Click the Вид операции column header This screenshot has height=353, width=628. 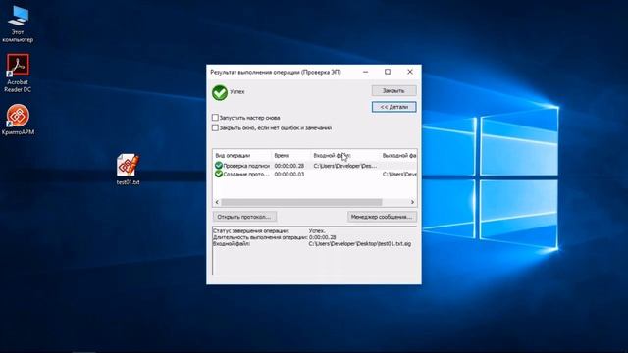242,155
